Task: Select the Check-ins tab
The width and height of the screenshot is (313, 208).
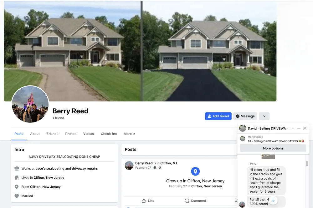Action: pos(109,134)
